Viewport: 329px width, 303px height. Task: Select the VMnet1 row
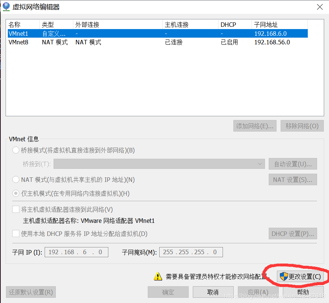[157, 34]
